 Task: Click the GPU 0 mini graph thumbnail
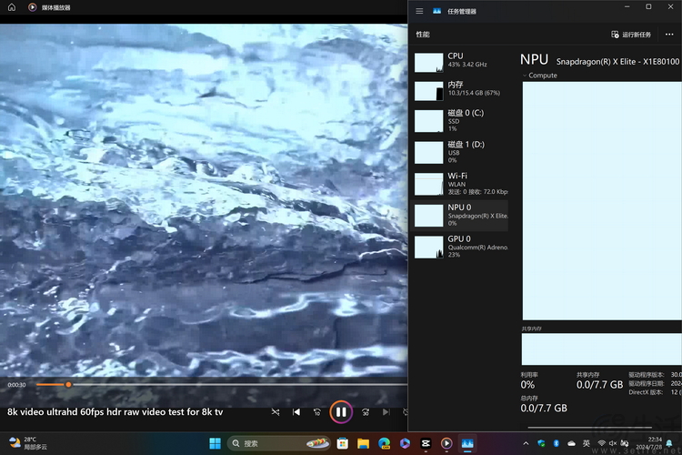pyautogui.click(x=429, y=247)
